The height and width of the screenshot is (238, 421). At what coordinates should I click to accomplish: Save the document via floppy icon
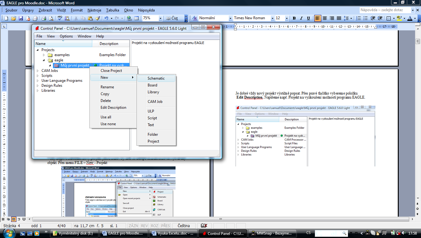tap(21, 18)
